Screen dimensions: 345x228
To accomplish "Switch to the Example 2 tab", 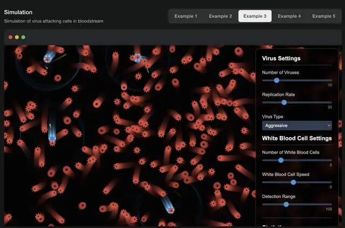I will 220,16.
